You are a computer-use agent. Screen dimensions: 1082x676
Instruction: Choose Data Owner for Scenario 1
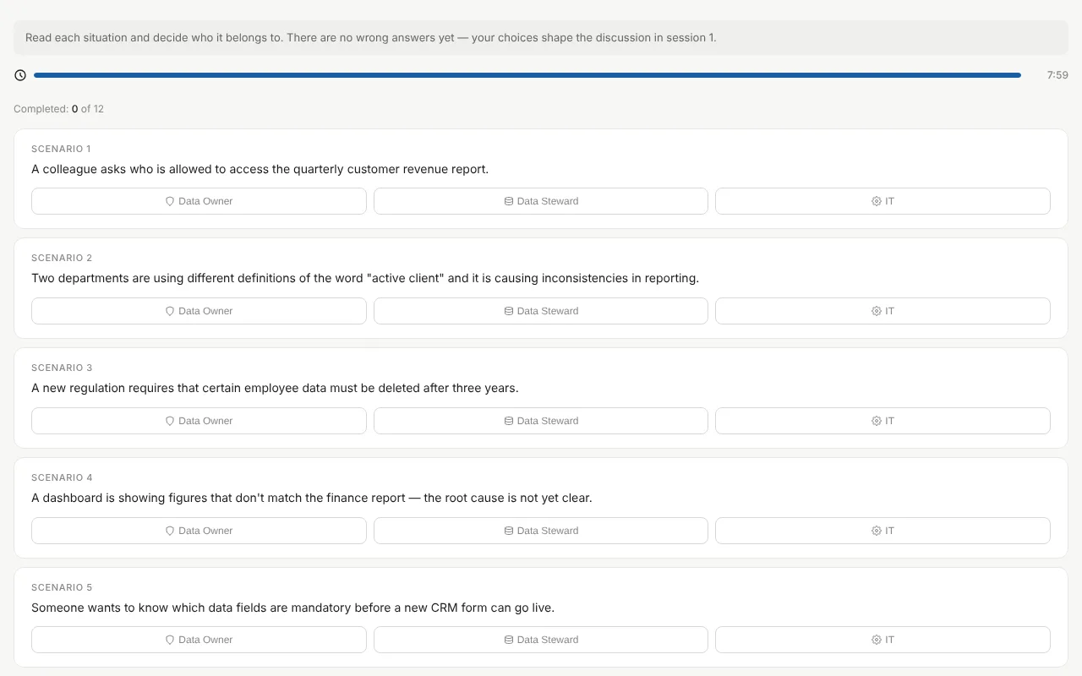point(199,201)
